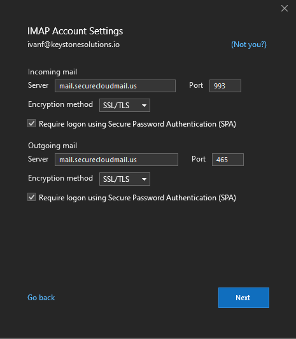Select the Outgoing mail Port field showing 465
The width and height of the screenshot is (296, 339).
point(228,160)
